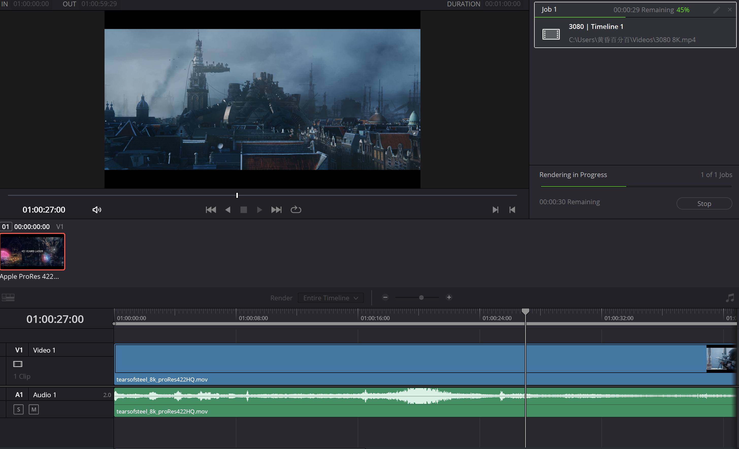Screen dimensions: 739x449
Task: Stop the render in progress
Action: 704,203
